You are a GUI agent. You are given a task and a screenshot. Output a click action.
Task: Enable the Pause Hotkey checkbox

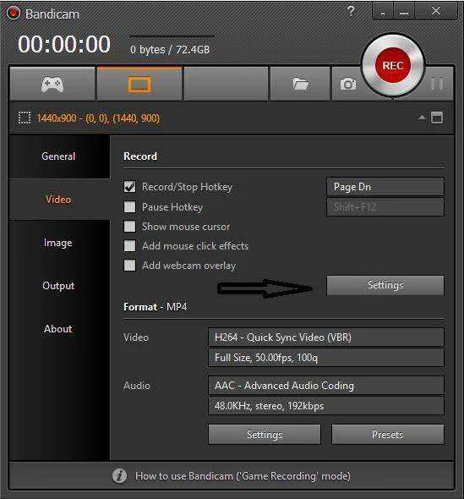click(x=129, y=207)
